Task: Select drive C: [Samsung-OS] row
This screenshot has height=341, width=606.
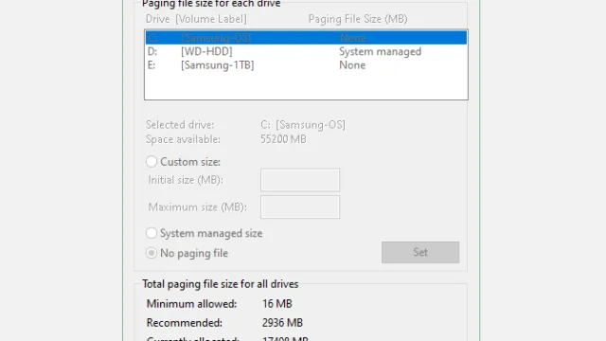Action: click(306, 38)
